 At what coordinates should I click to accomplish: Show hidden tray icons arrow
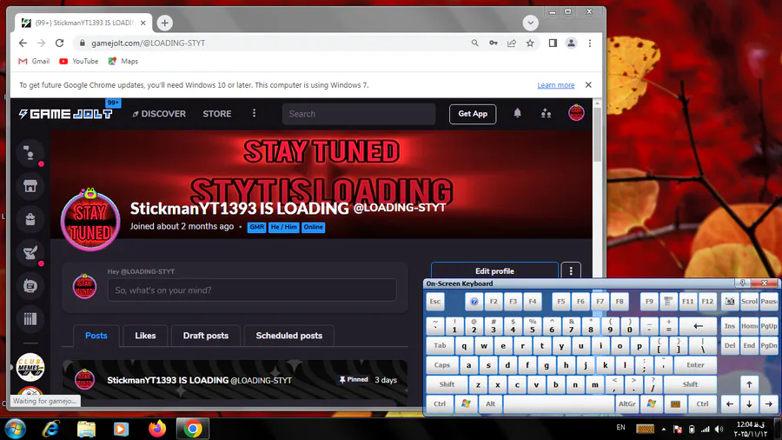(663, 429)
